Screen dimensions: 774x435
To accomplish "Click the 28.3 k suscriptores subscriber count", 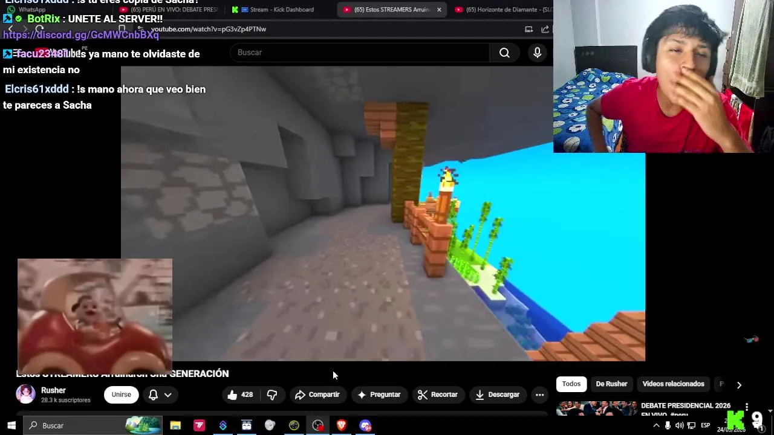I will (x=65, y=400).
